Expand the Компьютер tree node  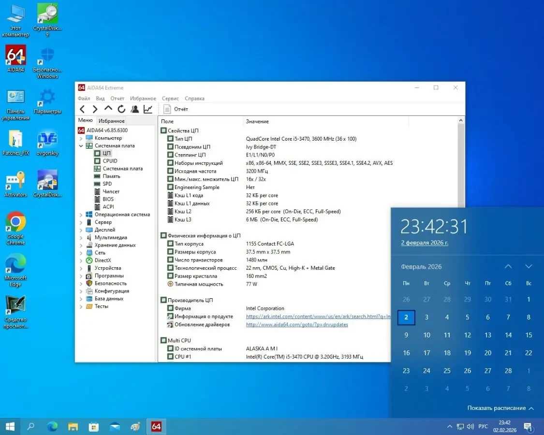[81, 138]
